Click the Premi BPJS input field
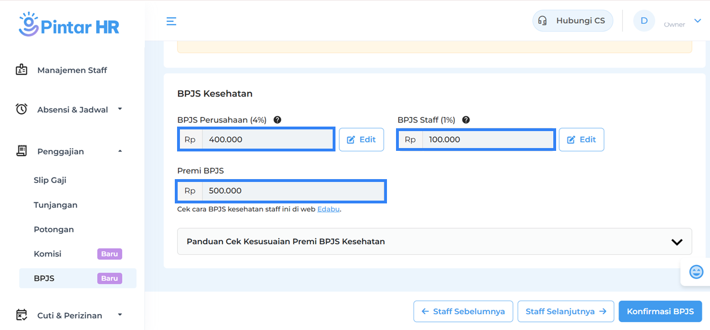Screen dimensions: 710x330 (293, 191)
